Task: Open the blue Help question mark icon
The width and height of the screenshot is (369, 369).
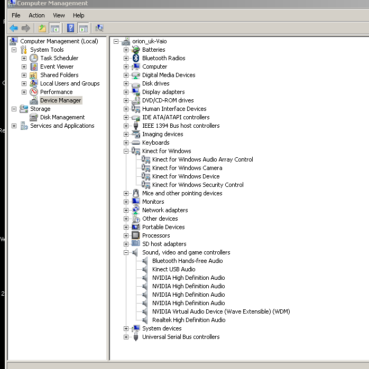Action: [x=70, y=28]
